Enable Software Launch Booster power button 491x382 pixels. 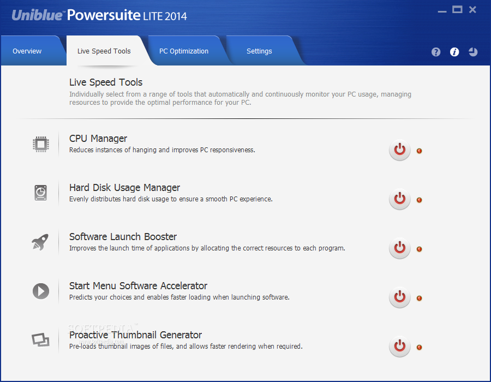[x=399, y=248]
